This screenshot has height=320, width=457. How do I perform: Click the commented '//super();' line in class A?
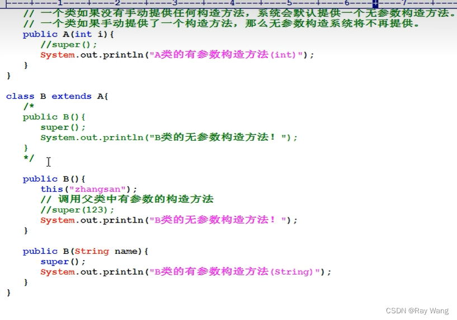[x=69, y=45]
